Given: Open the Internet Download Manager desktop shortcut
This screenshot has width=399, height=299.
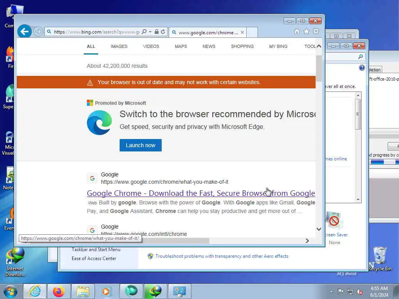Looking at the screenshot, I should tap(15, 262).
